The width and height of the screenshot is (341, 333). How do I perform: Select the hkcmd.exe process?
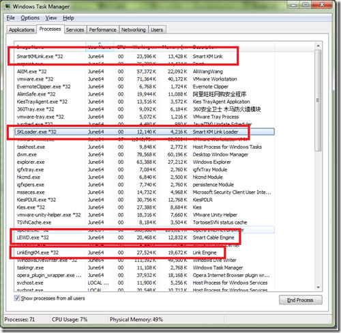(145, 177)
